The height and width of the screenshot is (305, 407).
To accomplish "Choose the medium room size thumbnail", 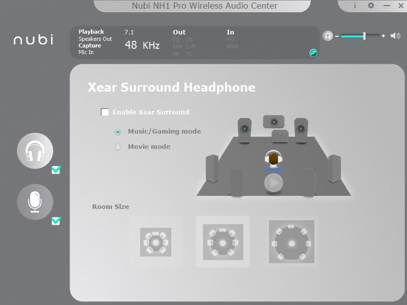I will 223,242.
